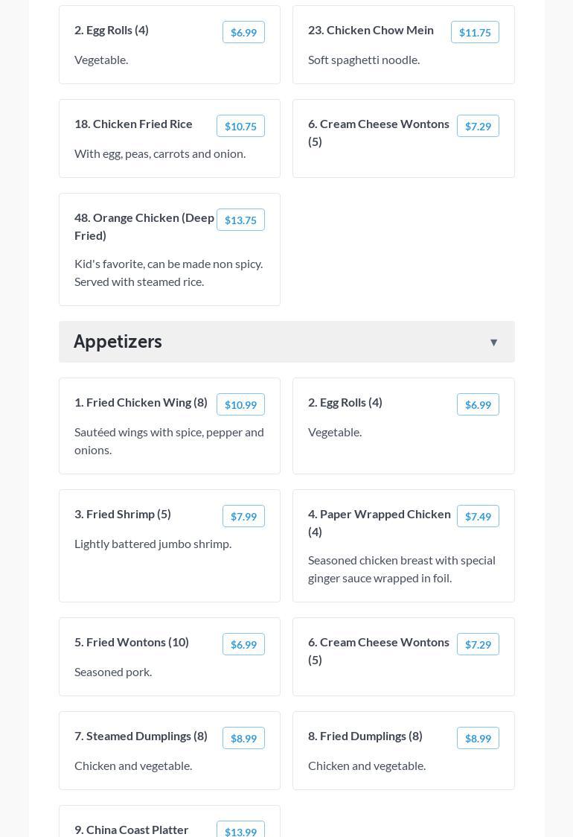The image size is (573, 837).
Task: Add the Appetizers Egg Rolls at $6.99
Action: tap(478, 404)
